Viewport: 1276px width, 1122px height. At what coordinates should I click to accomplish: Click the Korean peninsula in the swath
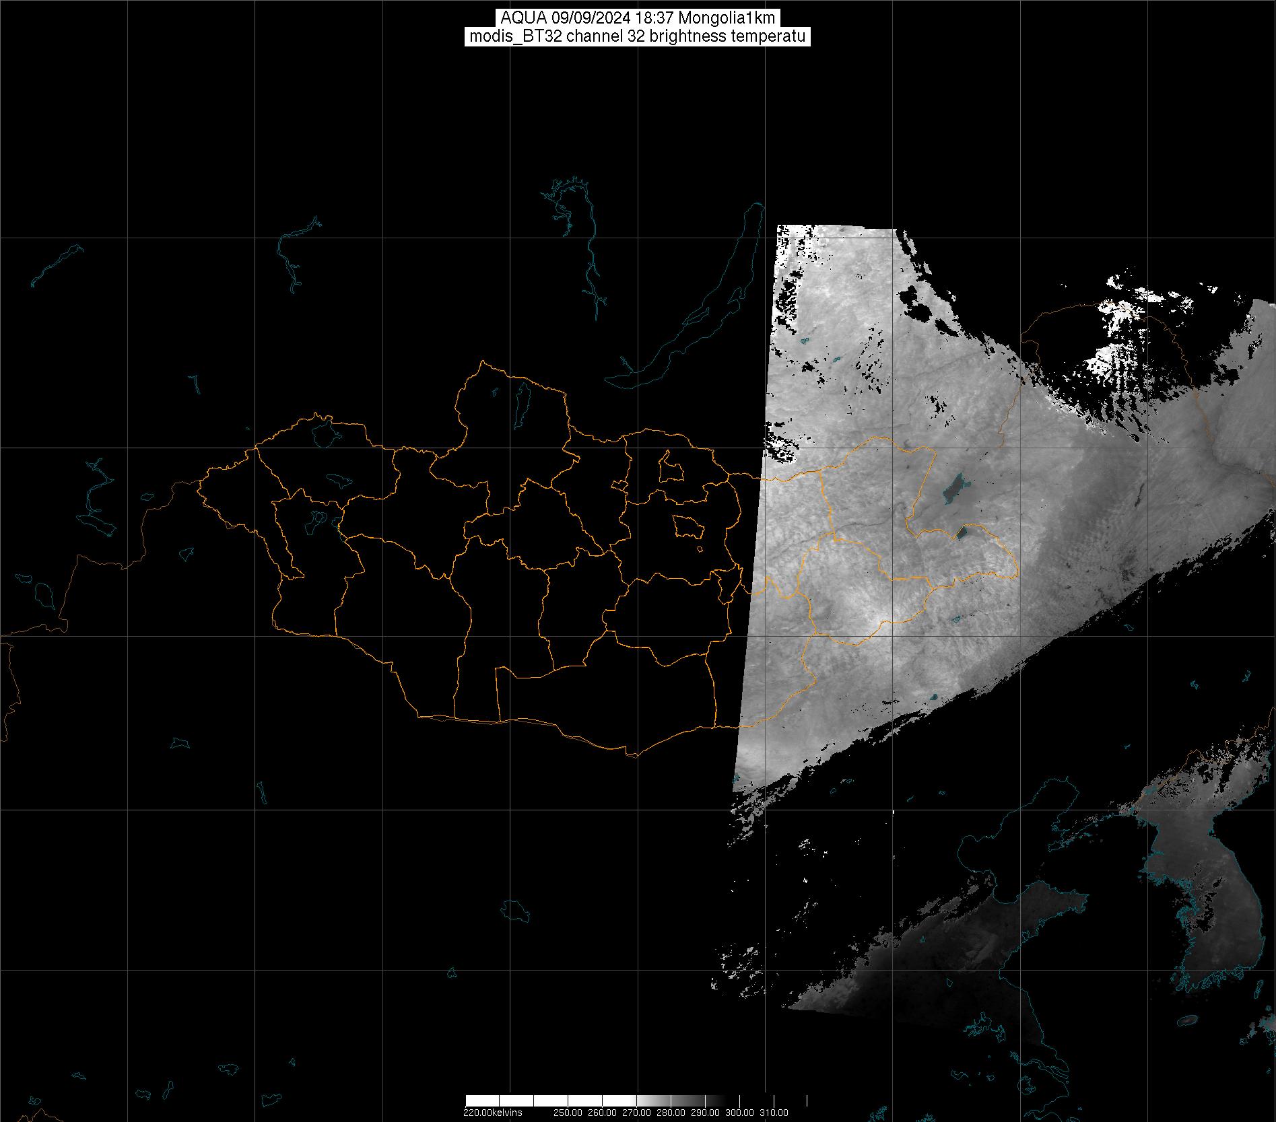click(x=1205, y=902)
